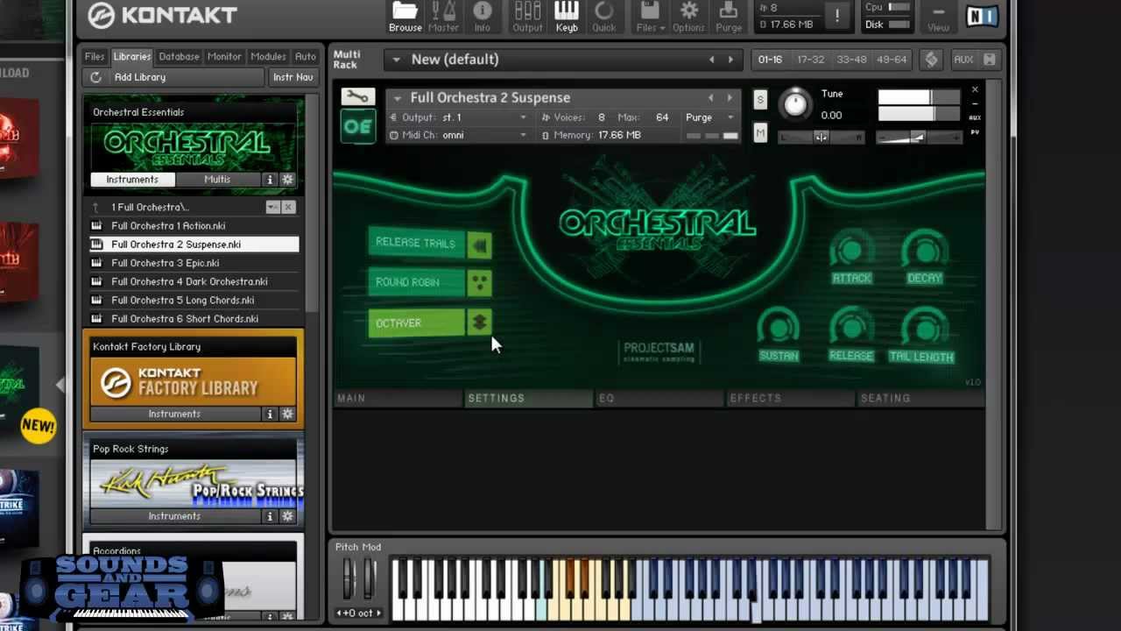Open Orchestral Essentials library settings gear
This screenshot has width=1121, height=631.
tap(287, 180)
